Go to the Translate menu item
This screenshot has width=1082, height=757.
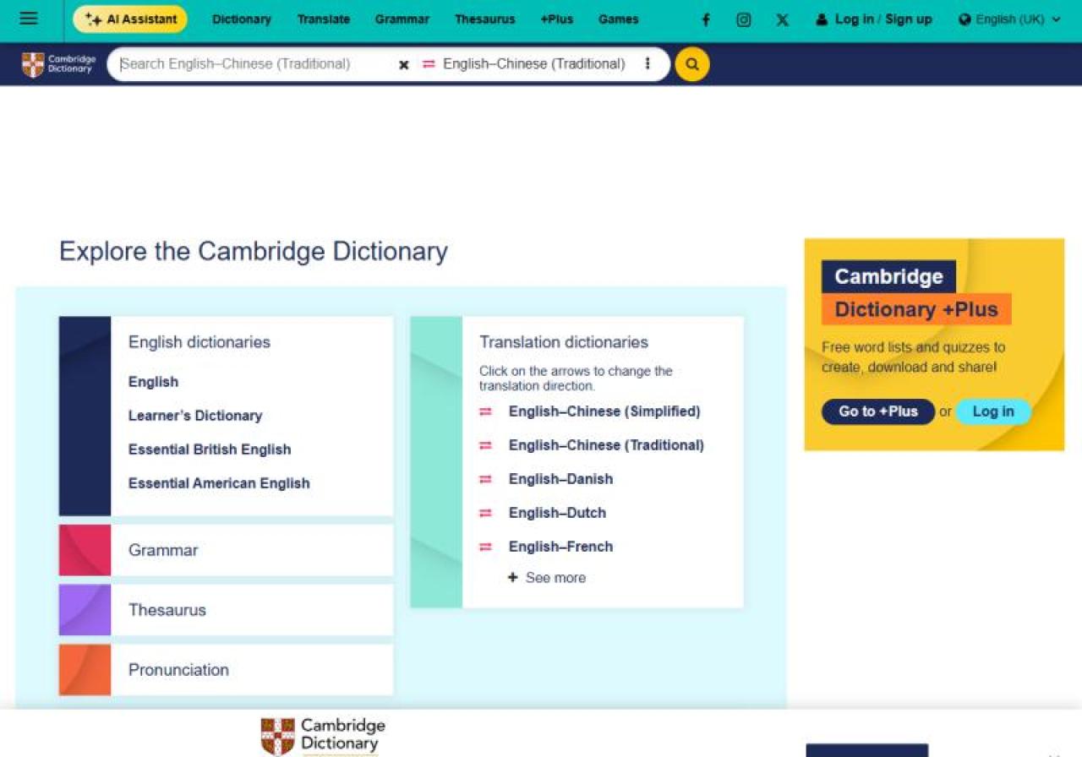324,19
